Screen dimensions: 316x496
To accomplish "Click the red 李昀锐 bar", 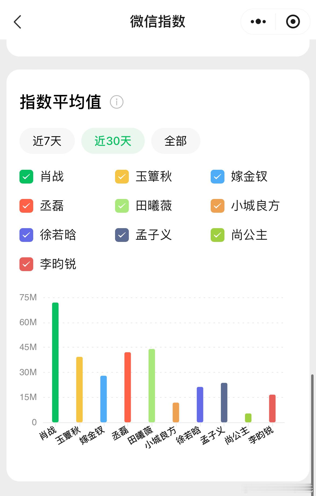I will pyautogui.click(x=272, y=408).
